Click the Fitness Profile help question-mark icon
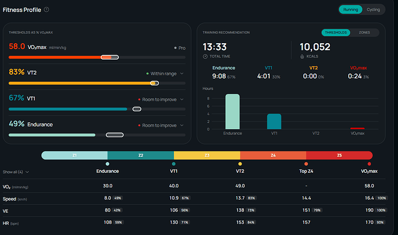 pyautogui.click(x=46, y=10)
